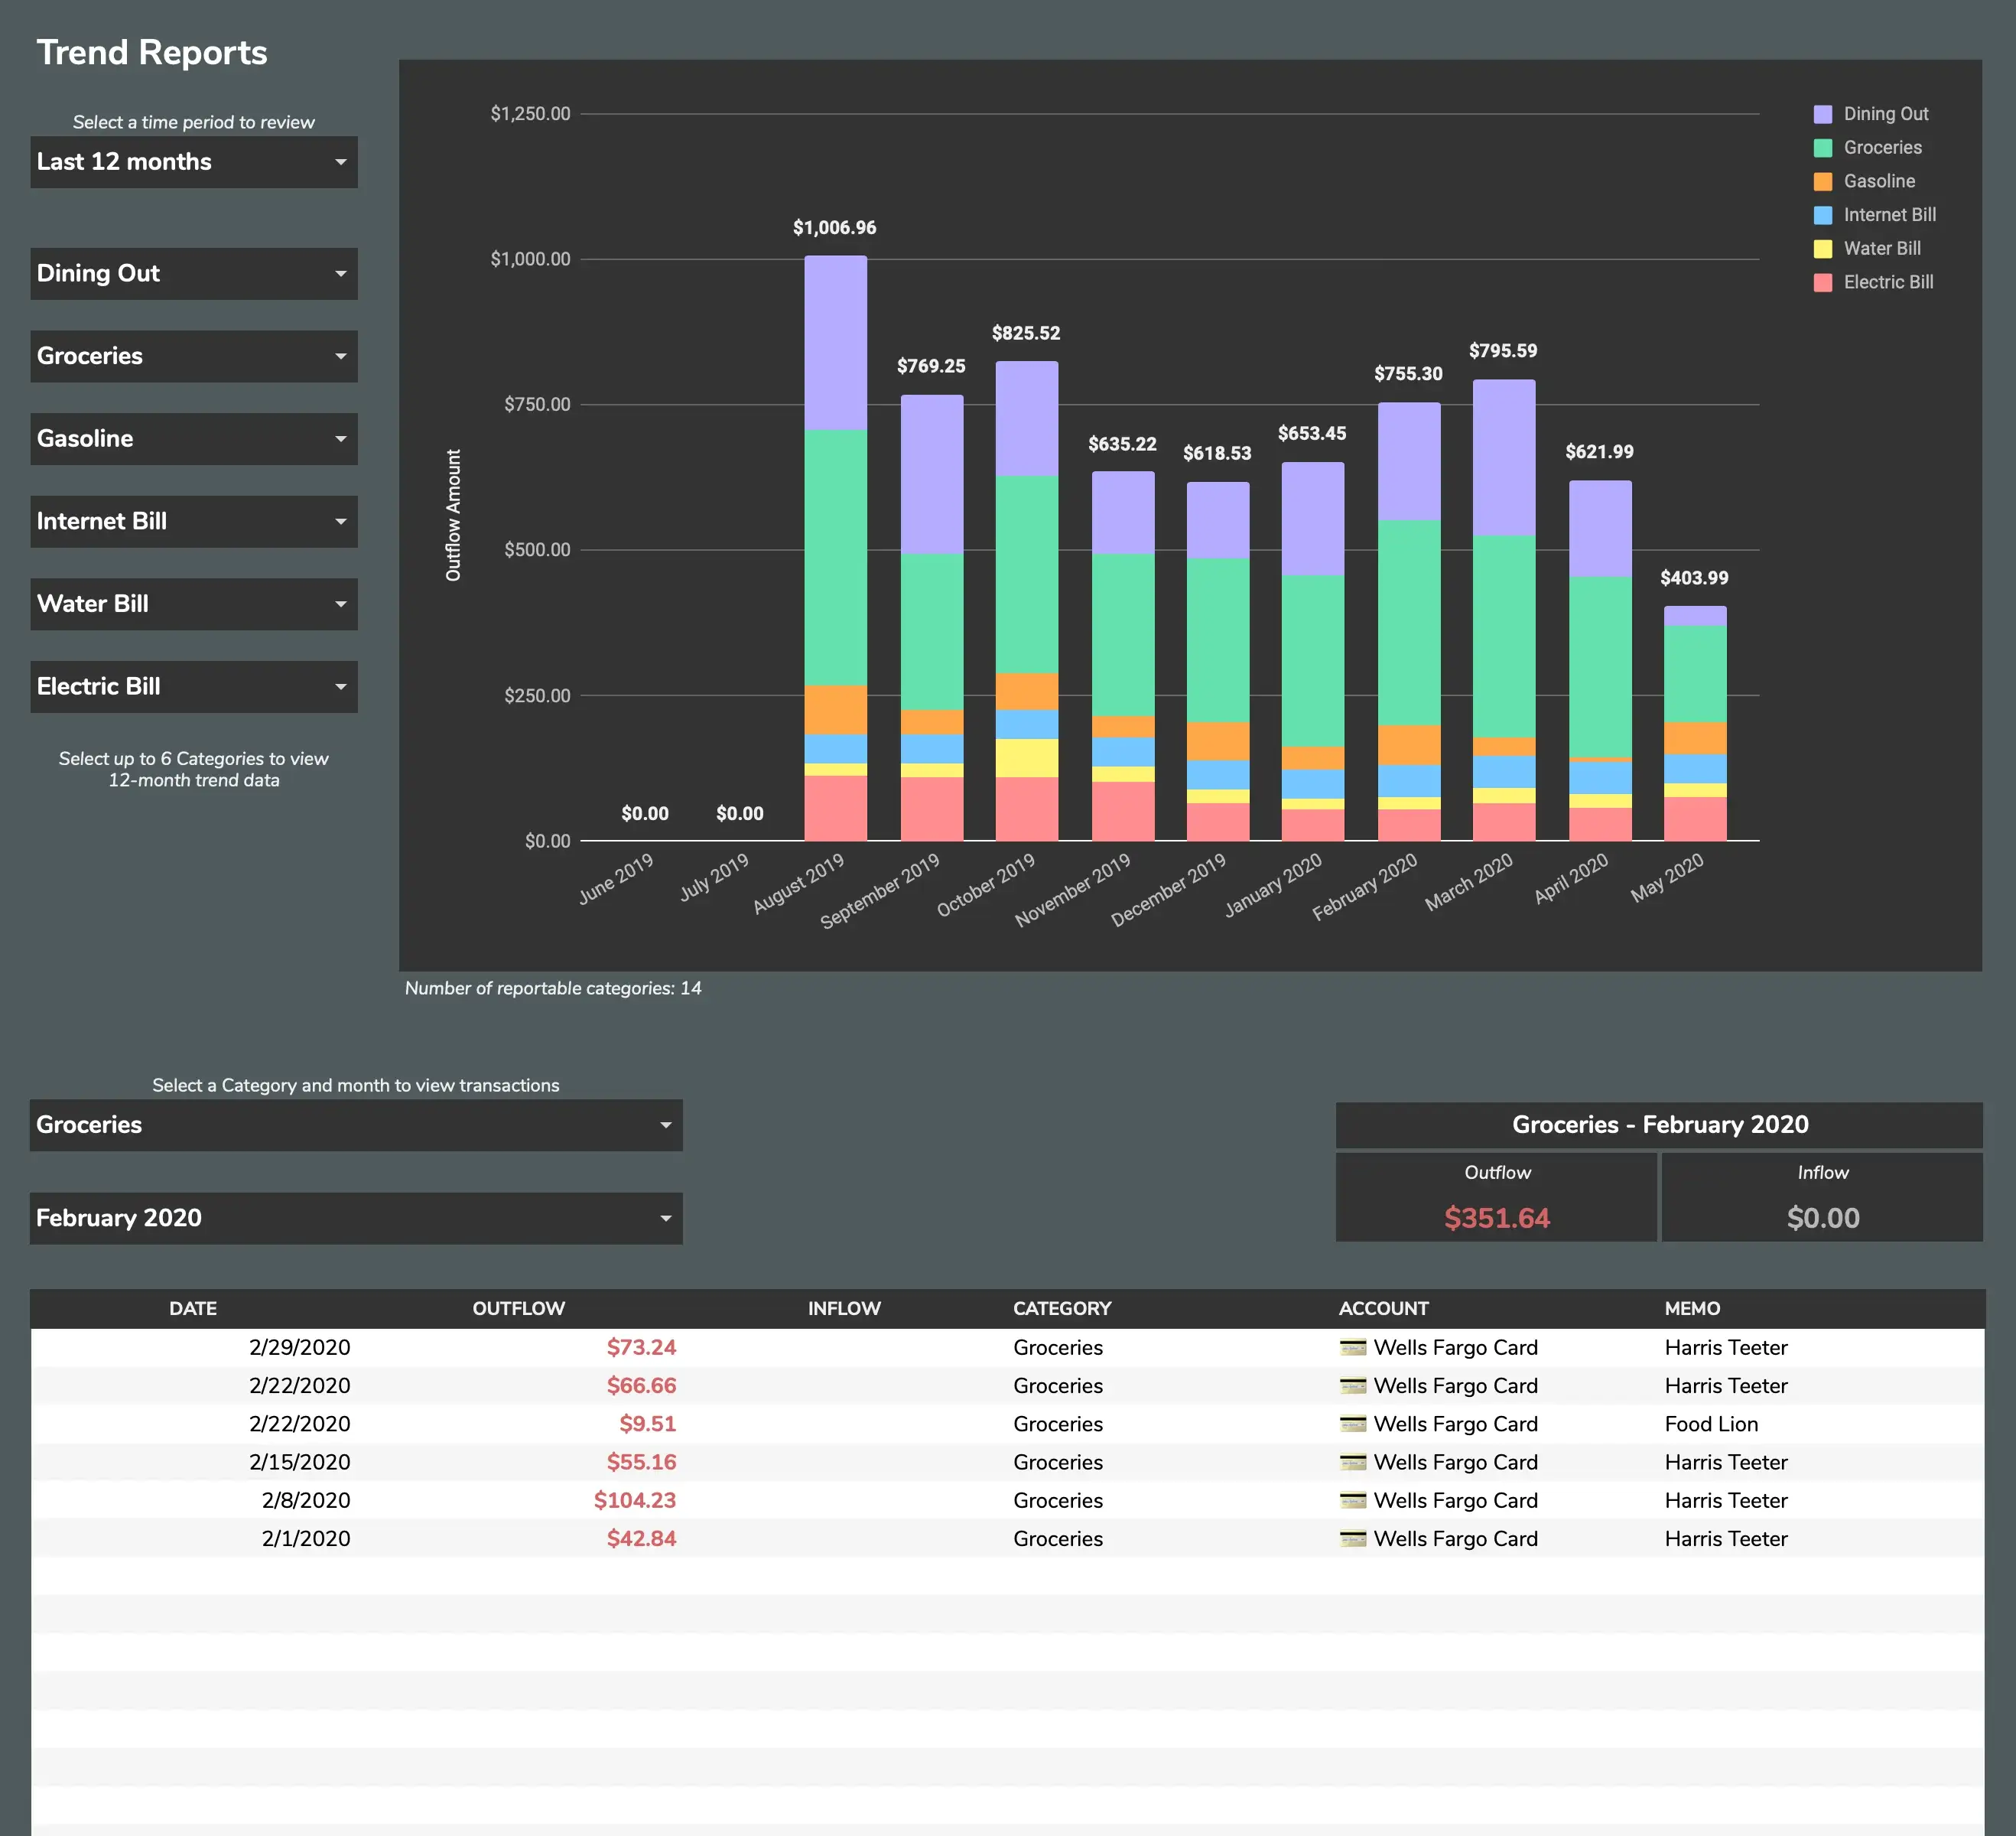Viewport: 2016px width, 1836px height.
Task: Click Number of reportable categories: 14 text
Action: 553,988
